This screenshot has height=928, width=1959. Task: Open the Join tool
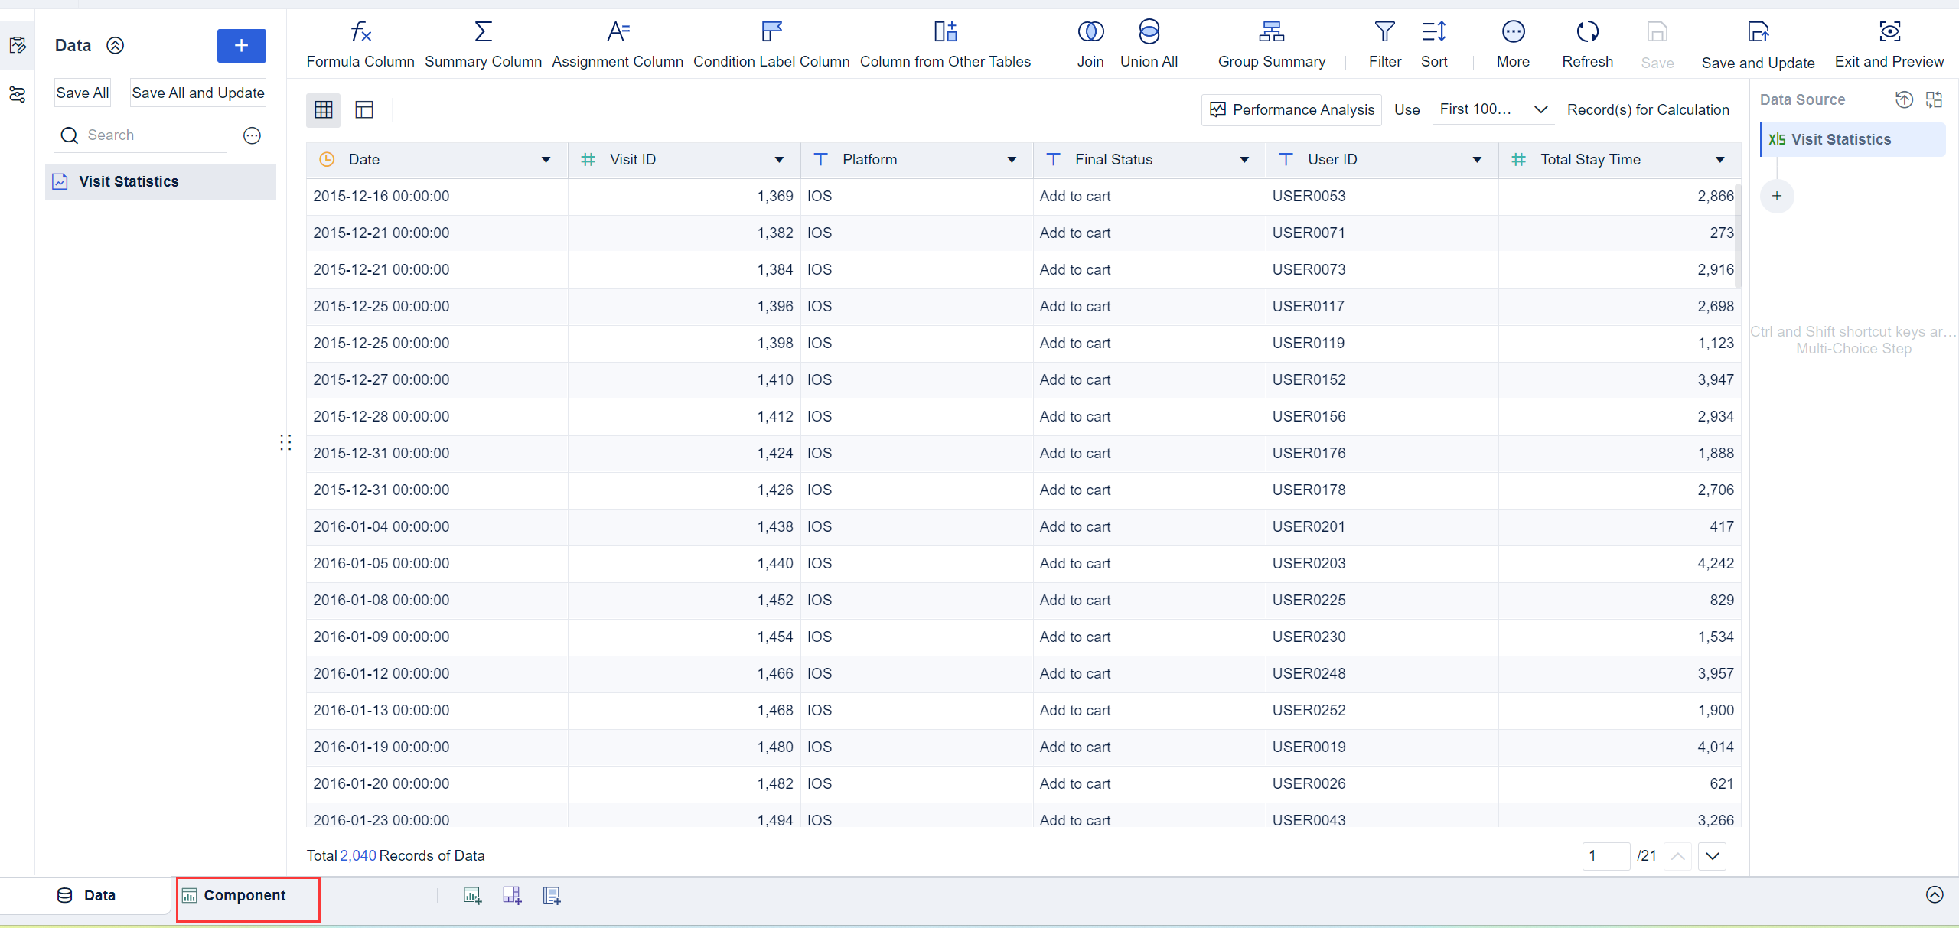pos(1090,44)
